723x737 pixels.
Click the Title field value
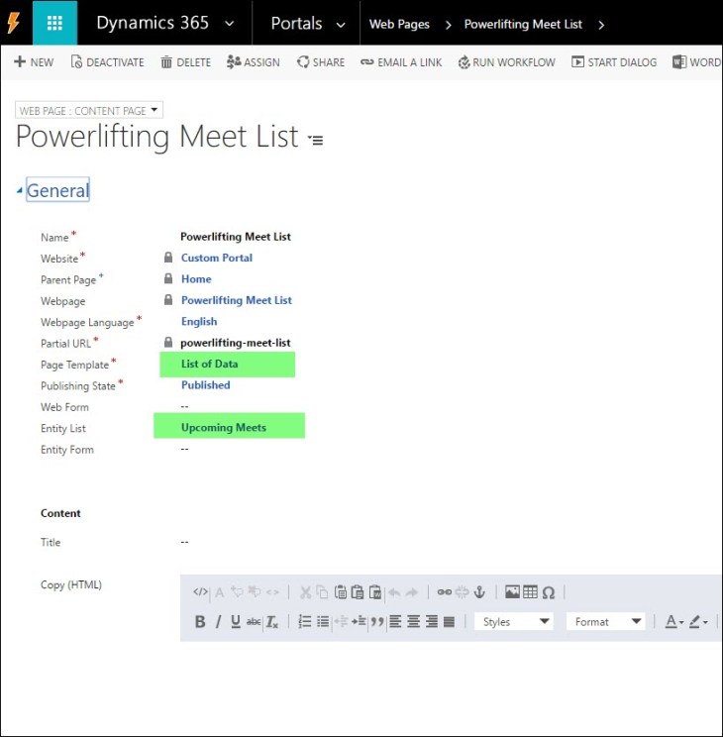[x=185, y=542]
